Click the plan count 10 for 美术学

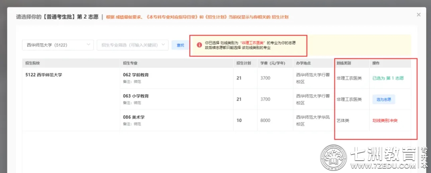coord(239,120)
